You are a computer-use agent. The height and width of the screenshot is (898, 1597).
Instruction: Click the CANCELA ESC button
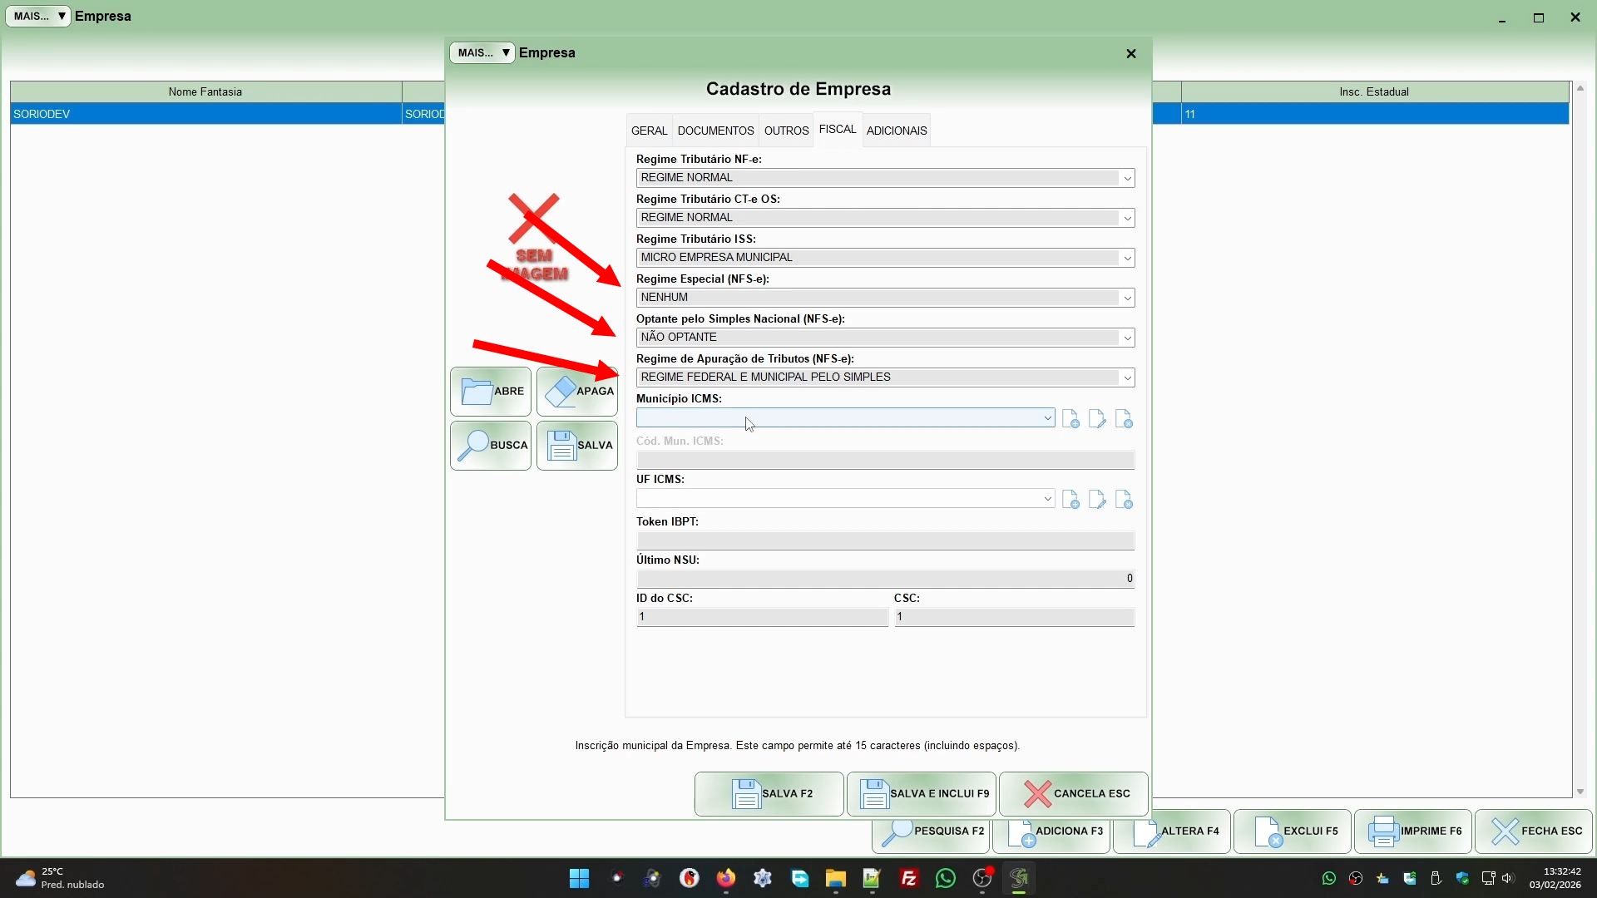coord(1073,793)
